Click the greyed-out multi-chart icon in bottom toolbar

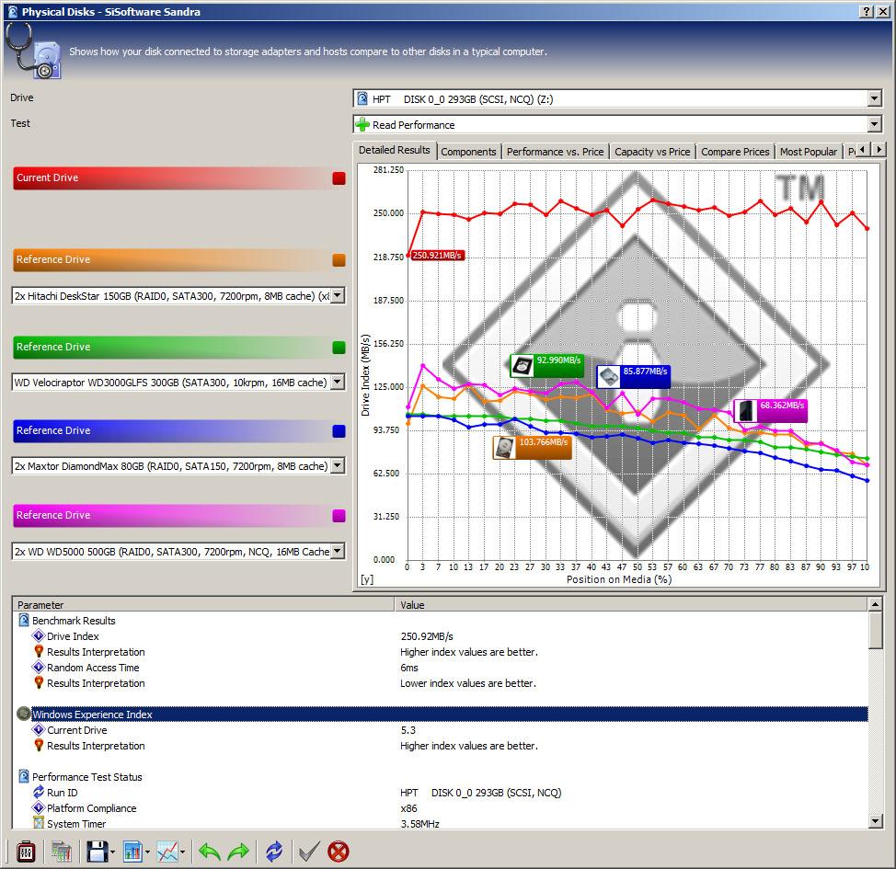click(x=61, y=852)
